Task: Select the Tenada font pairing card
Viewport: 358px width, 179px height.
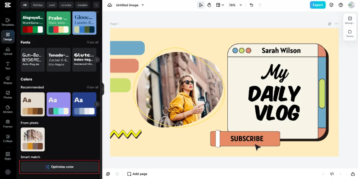Action: (58, 60)
